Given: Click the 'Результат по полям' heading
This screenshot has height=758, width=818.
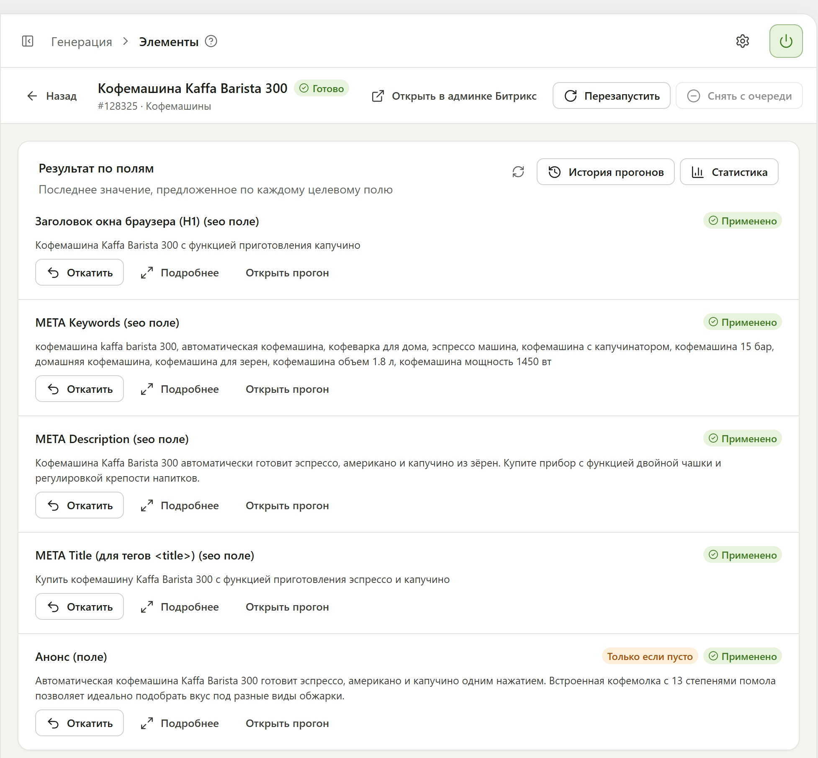Looking at the screenshot, I should pyautogui.click(x=96, y=168).
